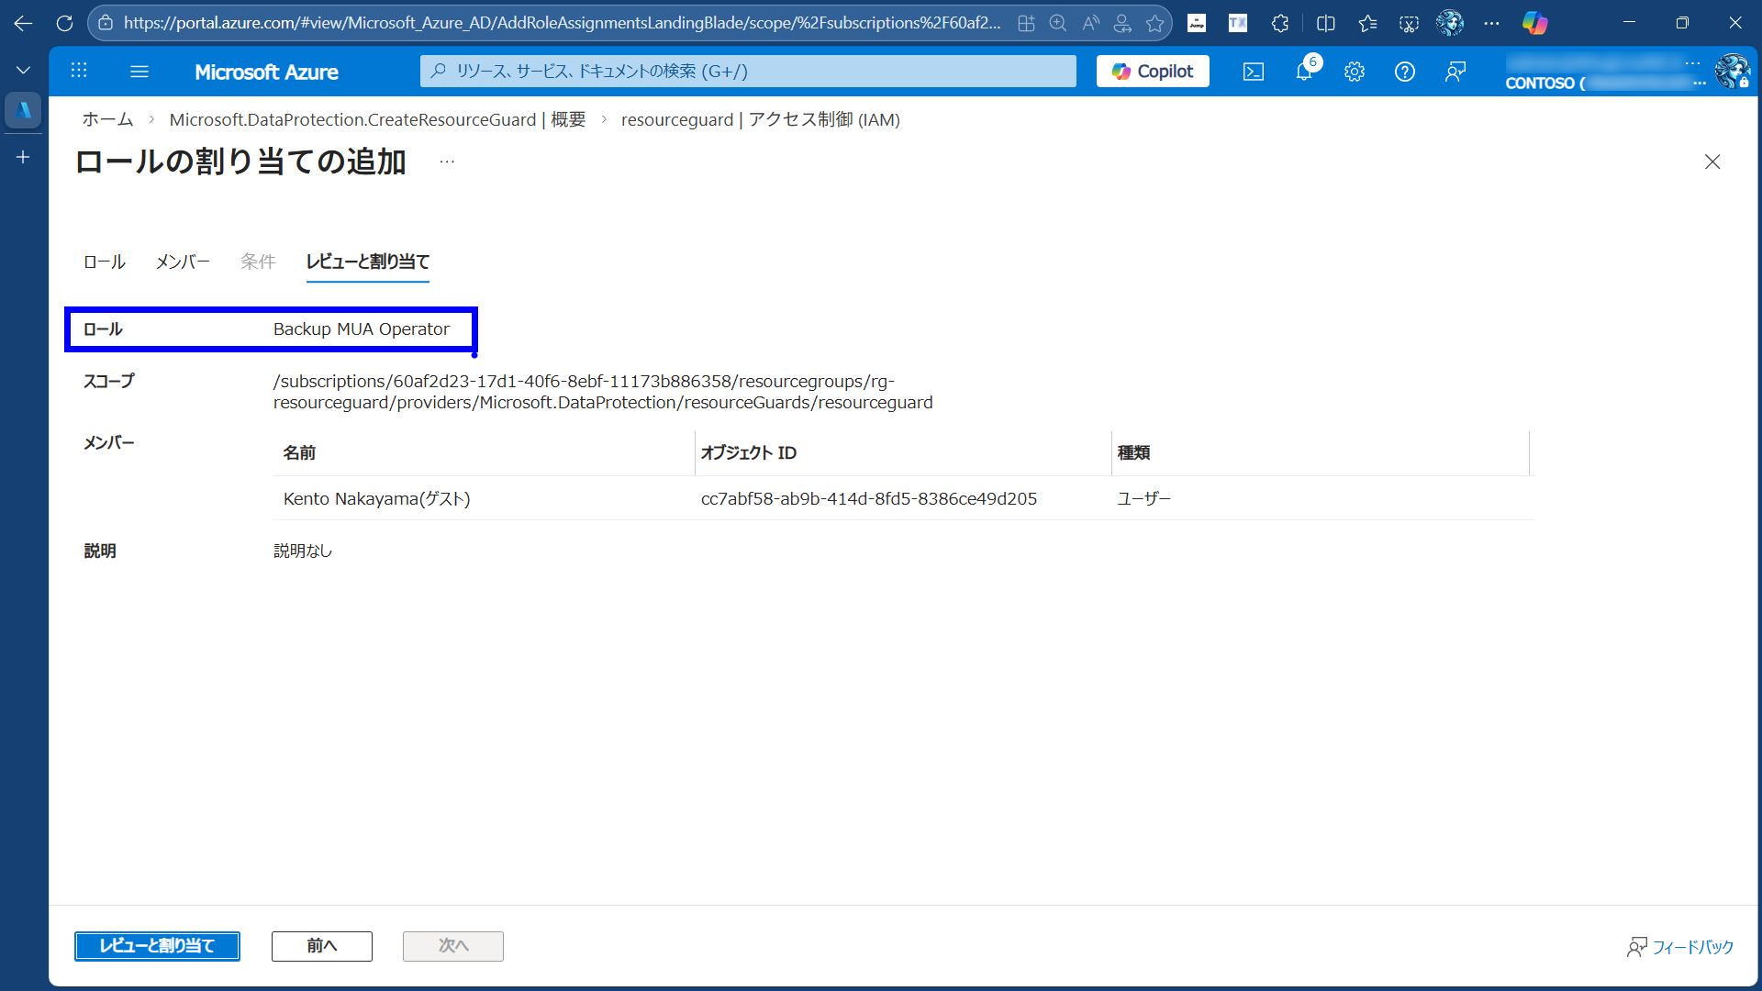1762x991 pixels.
Task: Open the ellipsis menu next to the page title
Action: (x=447, y=161)
